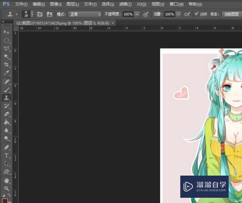
Task: Click the 流量 flow value field
Action: pos(170,14)
